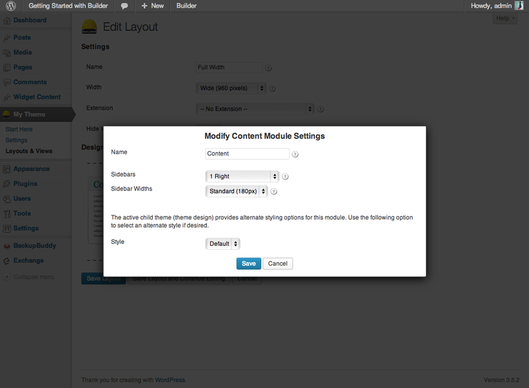Click Save Layout and Continue Editing button
This screenshot has width=529, height=388.
(x=179, y=278)
